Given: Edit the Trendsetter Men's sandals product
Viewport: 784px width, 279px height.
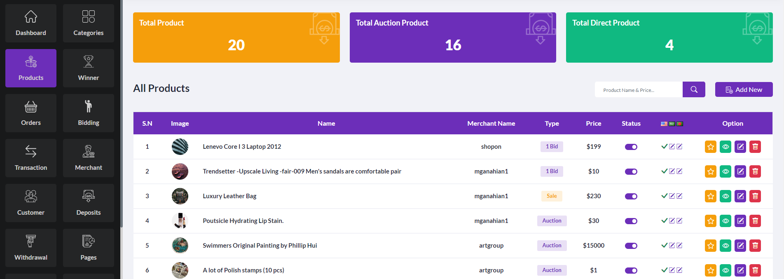Looking at the screenshot, I should 740,171.
